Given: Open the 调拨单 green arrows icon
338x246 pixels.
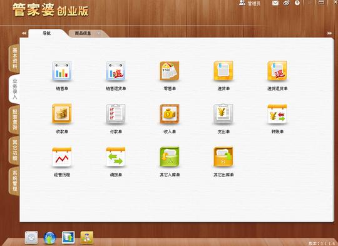Looking at the screenshot, I should (116, 156).
